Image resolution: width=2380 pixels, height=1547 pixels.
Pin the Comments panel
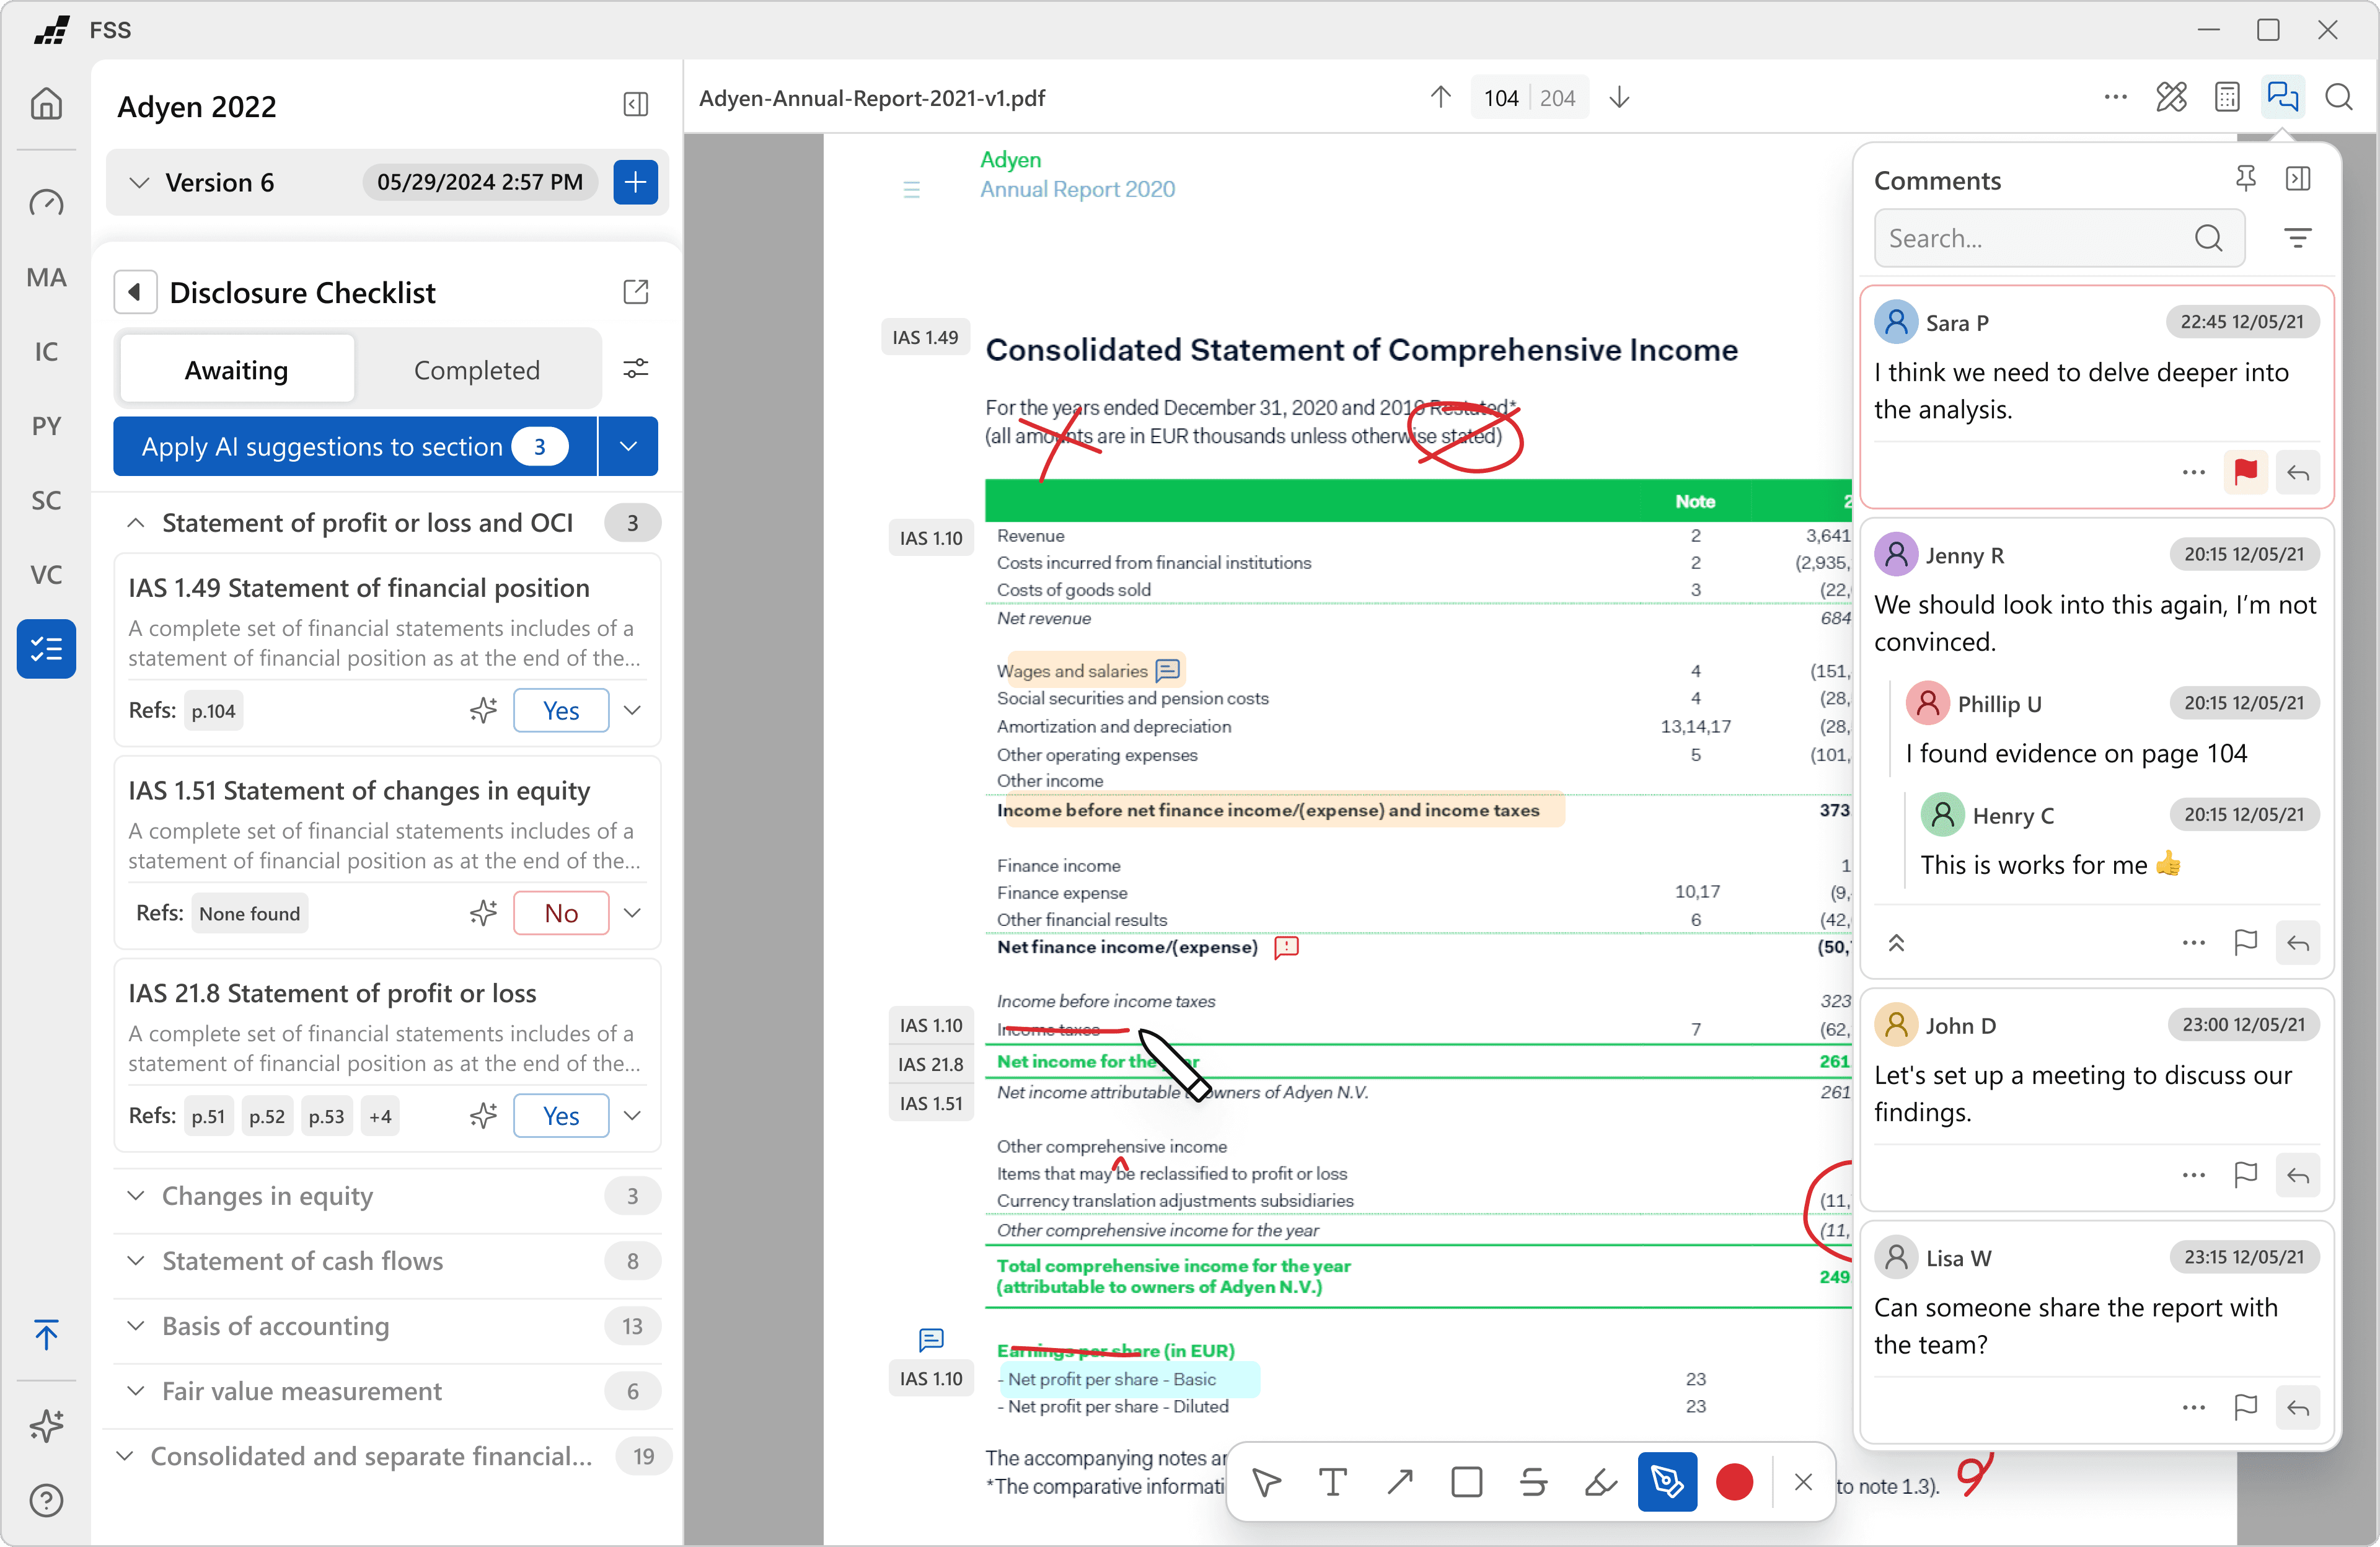(2245, 179)
